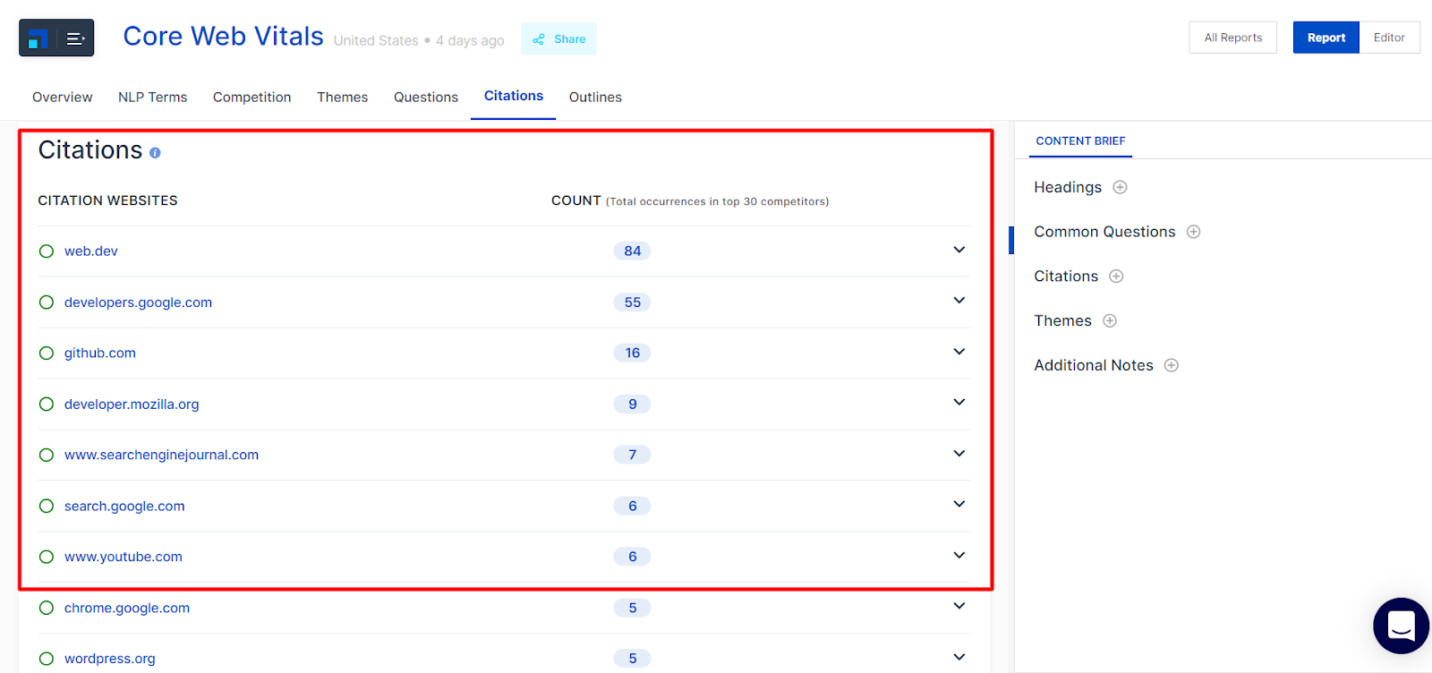Add Headings to content brief
The height and width of the screenshot is (673, 1432).
point(1120,187)
